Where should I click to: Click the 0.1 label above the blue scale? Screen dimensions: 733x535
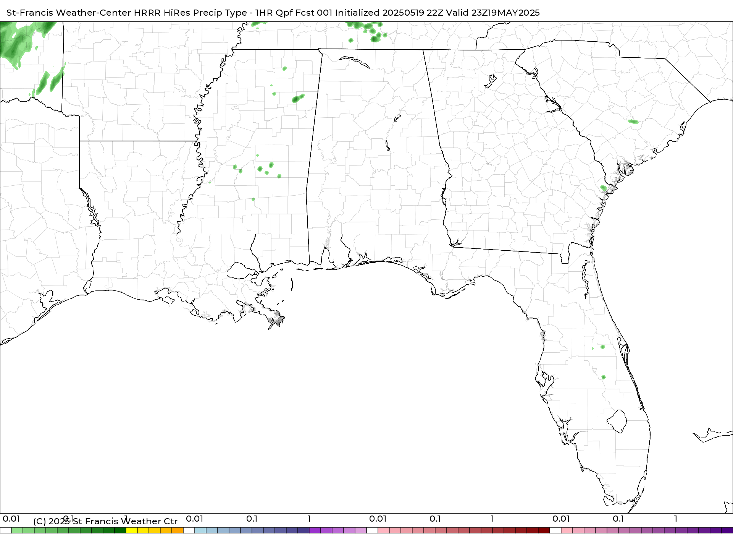tap(252, 519)
